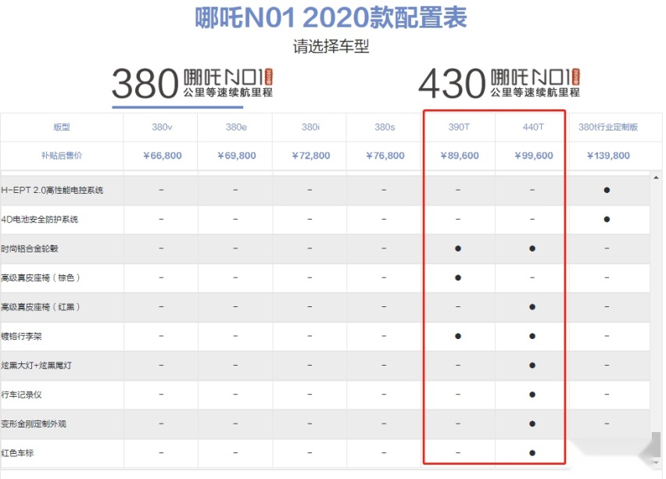
Task: Click the 4D电池安全防护系统 row label
Action: [40, 220]
